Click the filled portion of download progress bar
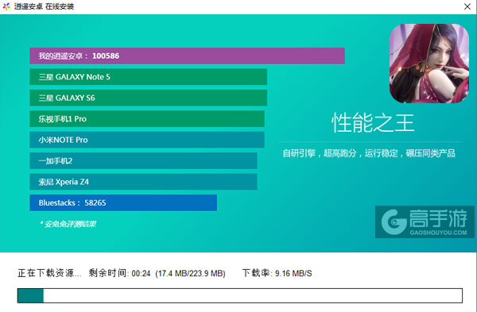Viewport: 477px width, 312px height. (x=30, y=295)
